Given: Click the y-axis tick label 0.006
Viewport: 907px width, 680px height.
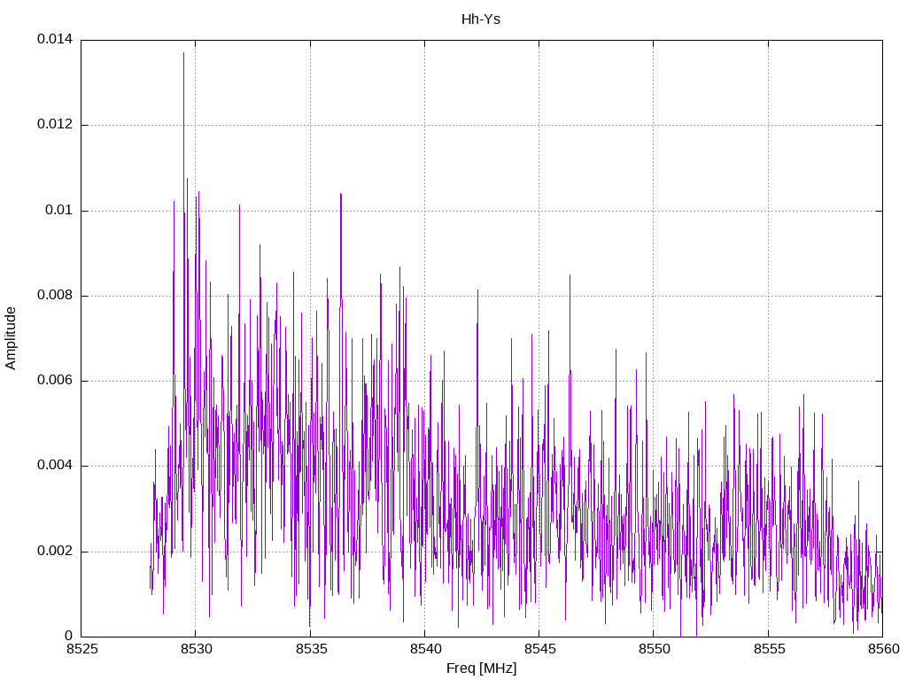Looking at the screenshot, I should coord(55,381).
